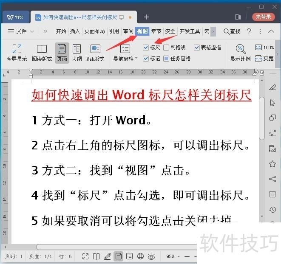The image size is (281, 264).
Task: Select outline view icon in status bar
Action: pos(129,256)
